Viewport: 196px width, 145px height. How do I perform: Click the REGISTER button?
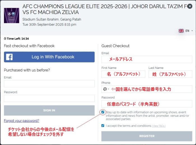click(147, 136)
